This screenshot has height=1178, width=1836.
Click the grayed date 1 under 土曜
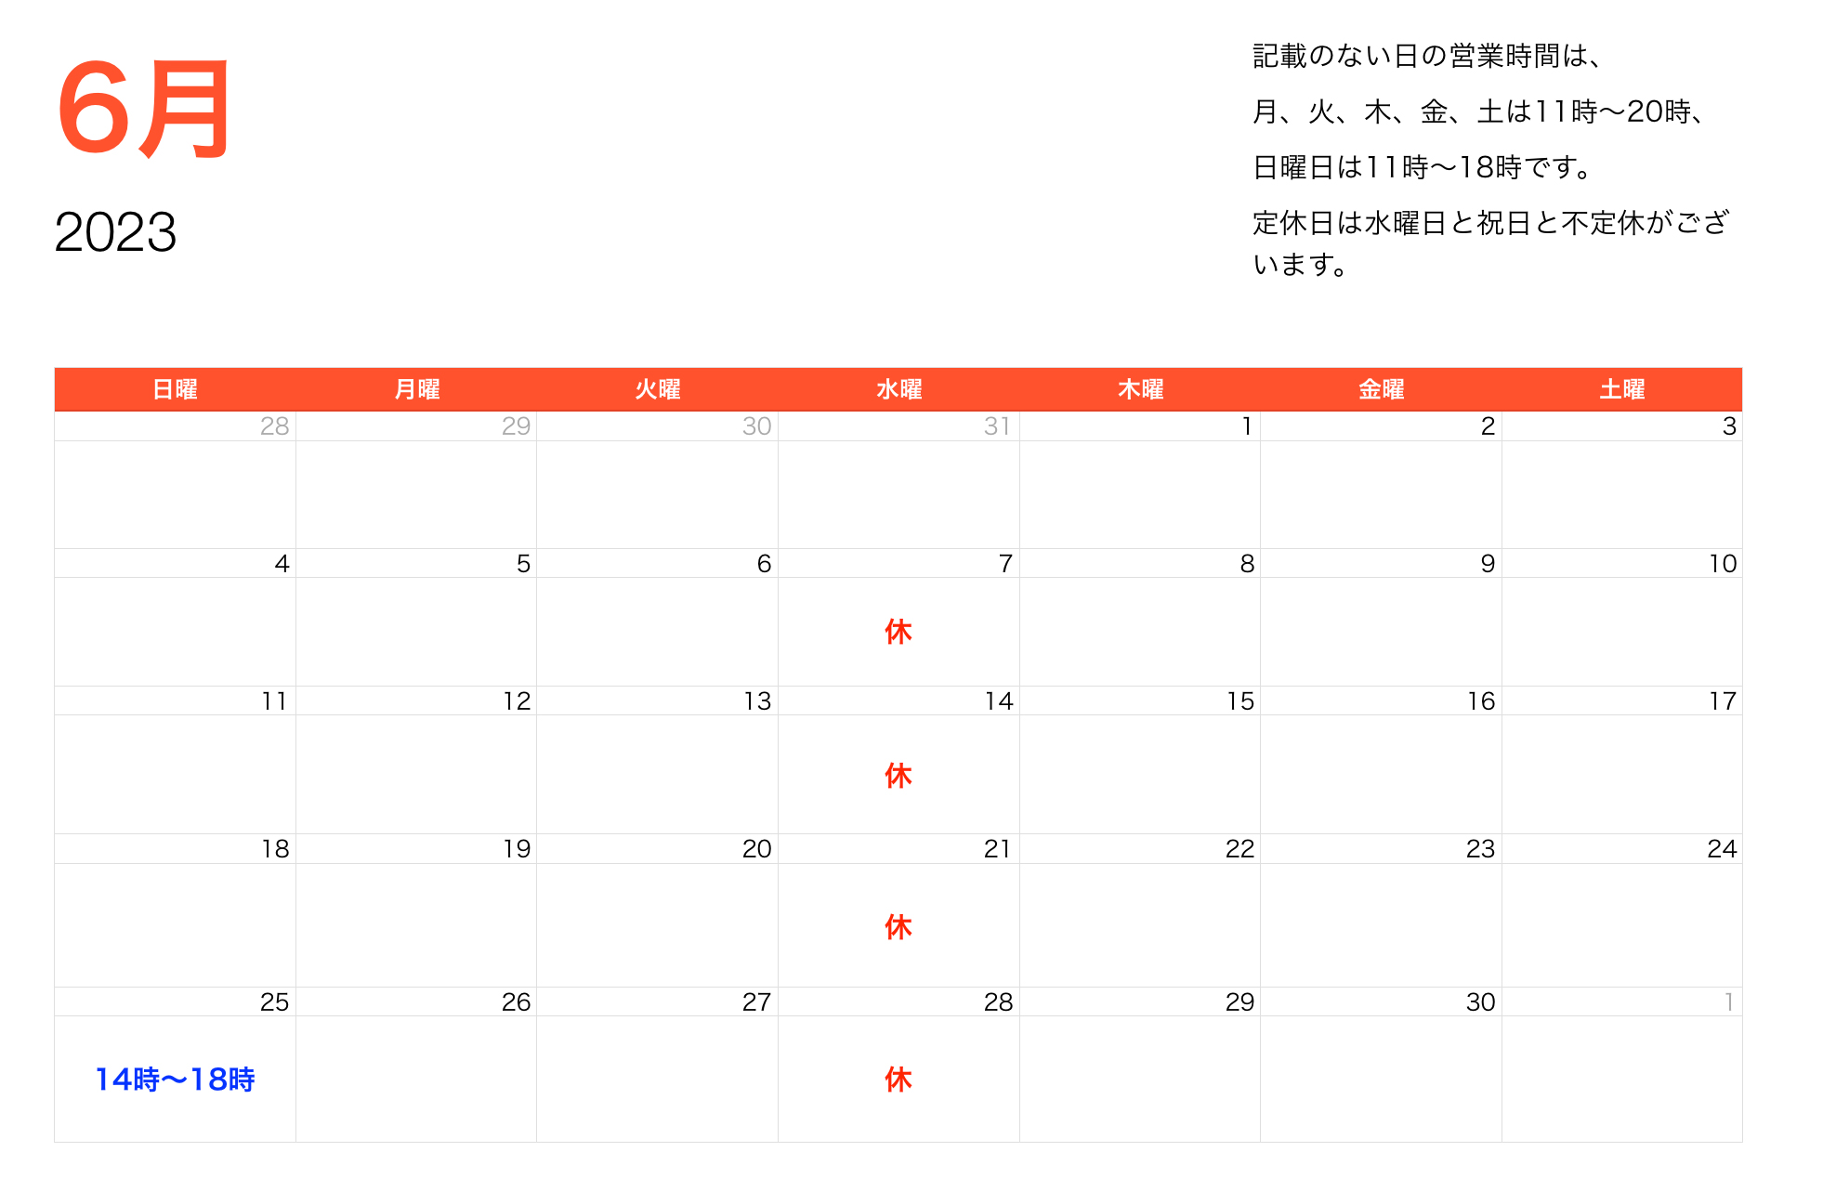click(x=1729, y=1002)
